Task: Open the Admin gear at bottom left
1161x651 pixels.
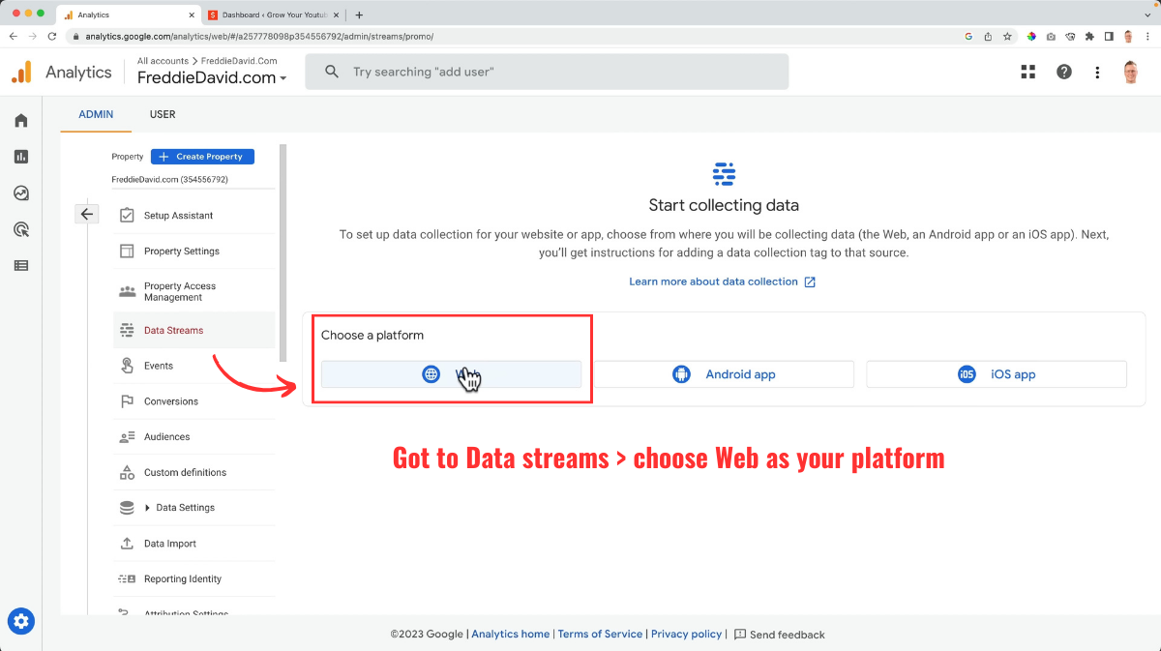Action: pos(21,621)
